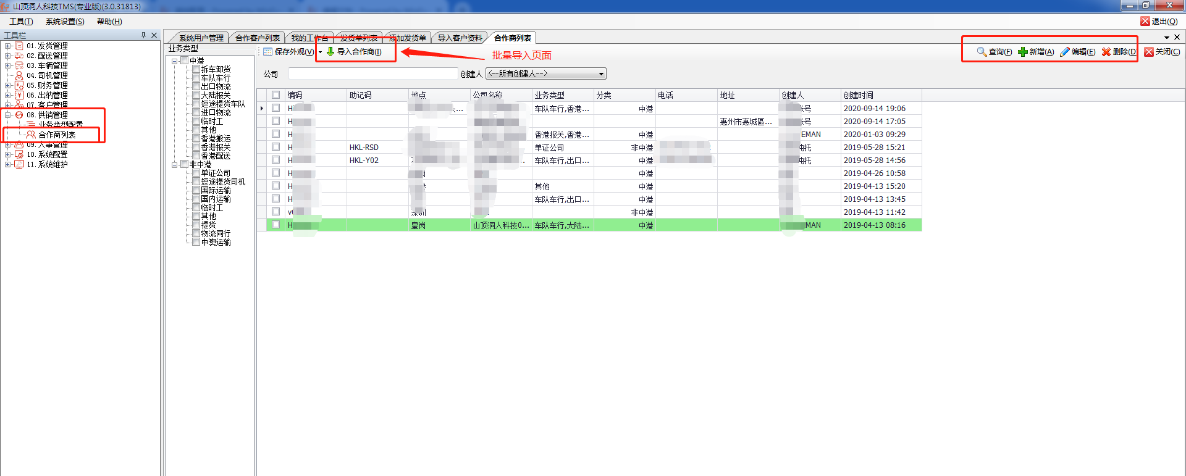Expand the 01. 发货管理 tree node
This screenshot has width=1186, height=476.
tap(7, 46)
